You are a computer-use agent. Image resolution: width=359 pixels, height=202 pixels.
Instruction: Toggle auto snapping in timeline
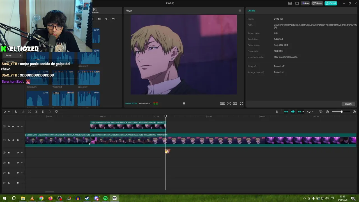[293, 112]
